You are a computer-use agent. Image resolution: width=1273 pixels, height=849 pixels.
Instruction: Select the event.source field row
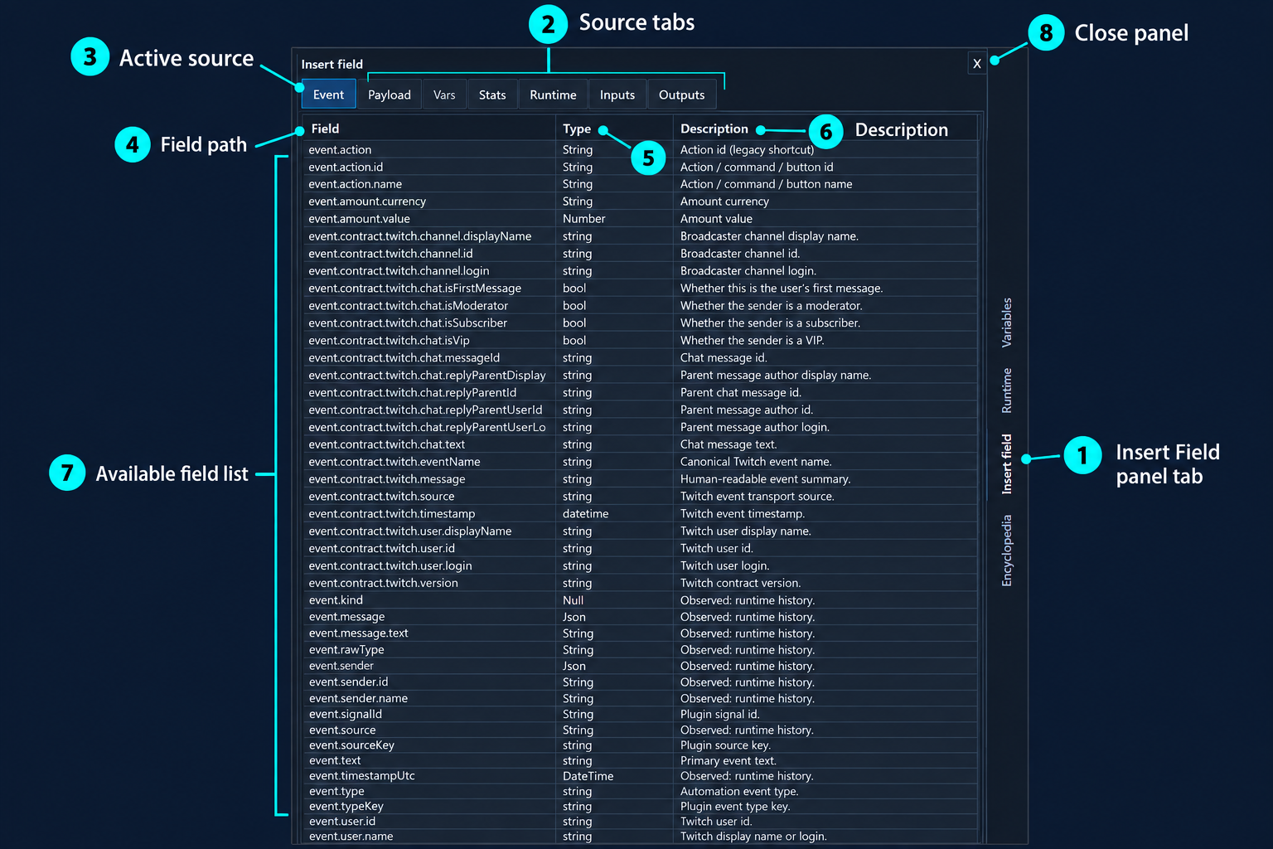pos(640,730)
